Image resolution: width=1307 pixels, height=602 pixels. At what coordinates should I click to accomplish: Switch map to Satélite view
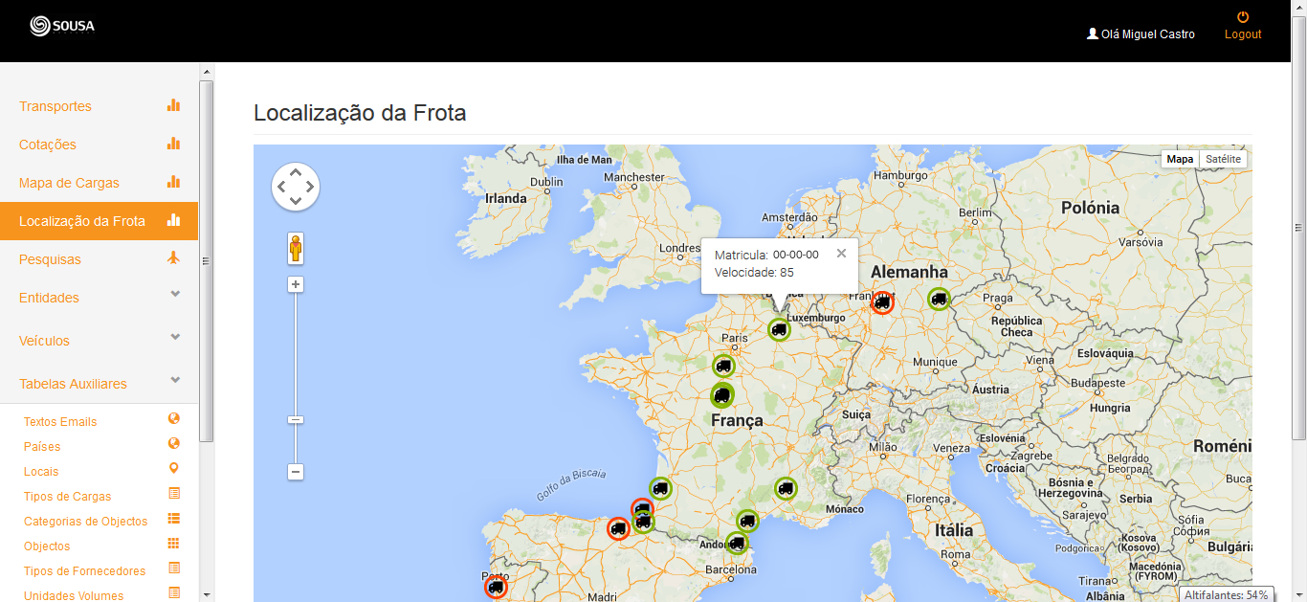coord(1223,159)
